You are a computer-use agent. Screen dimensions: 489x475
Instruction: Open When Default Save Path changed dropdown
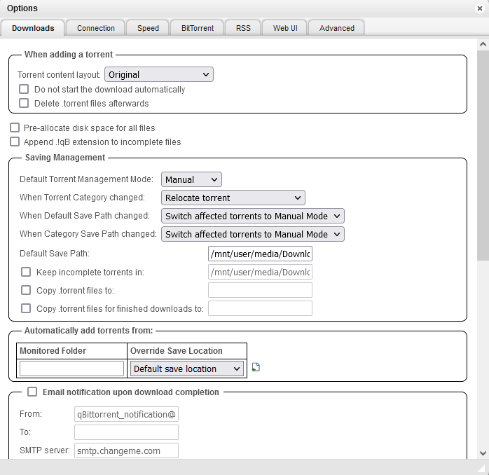click(x=253, y=216)
